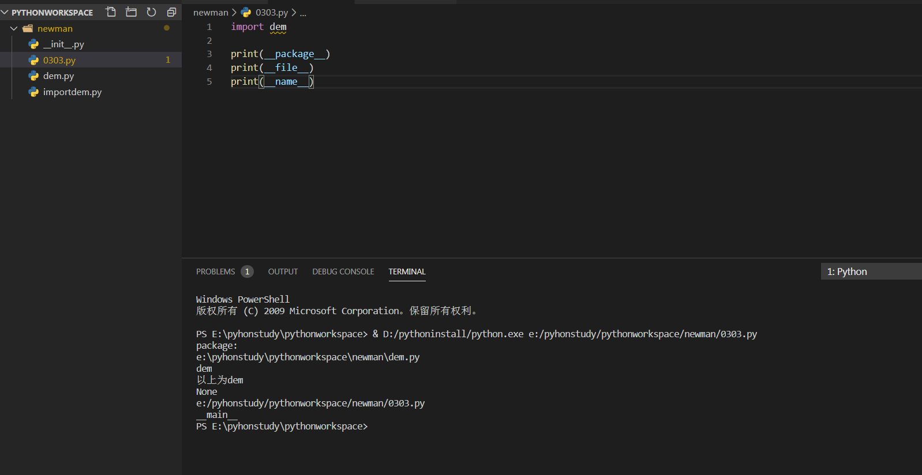
Task: Click the New File icon in explorer header
Action: pos(111,12)
